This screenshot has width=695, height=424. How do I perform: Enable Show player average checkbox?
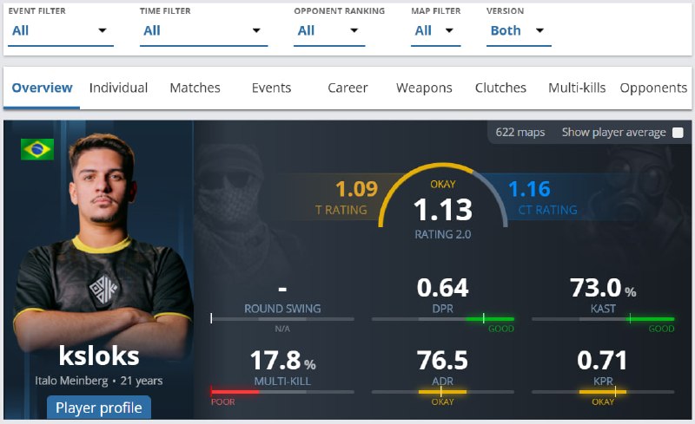coord(678,133)
